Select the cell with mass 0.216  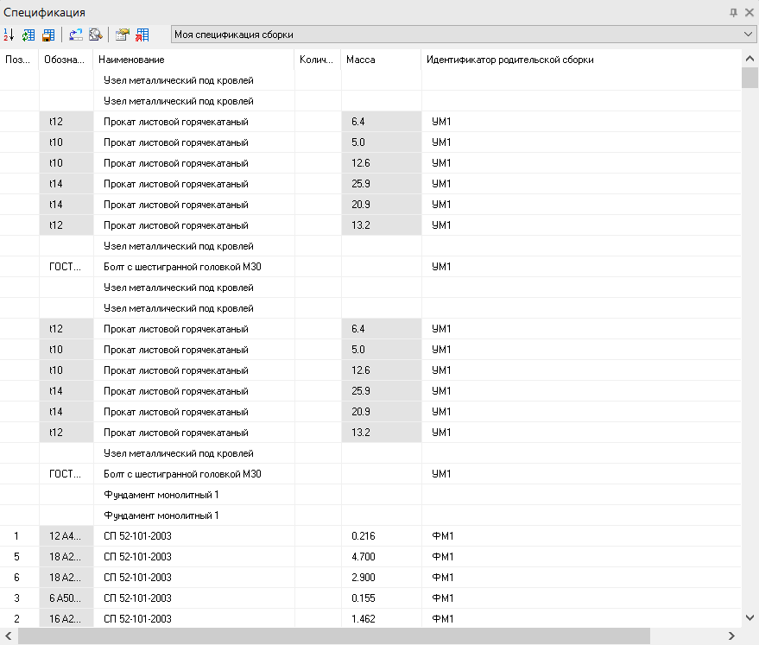coord(381,536)
